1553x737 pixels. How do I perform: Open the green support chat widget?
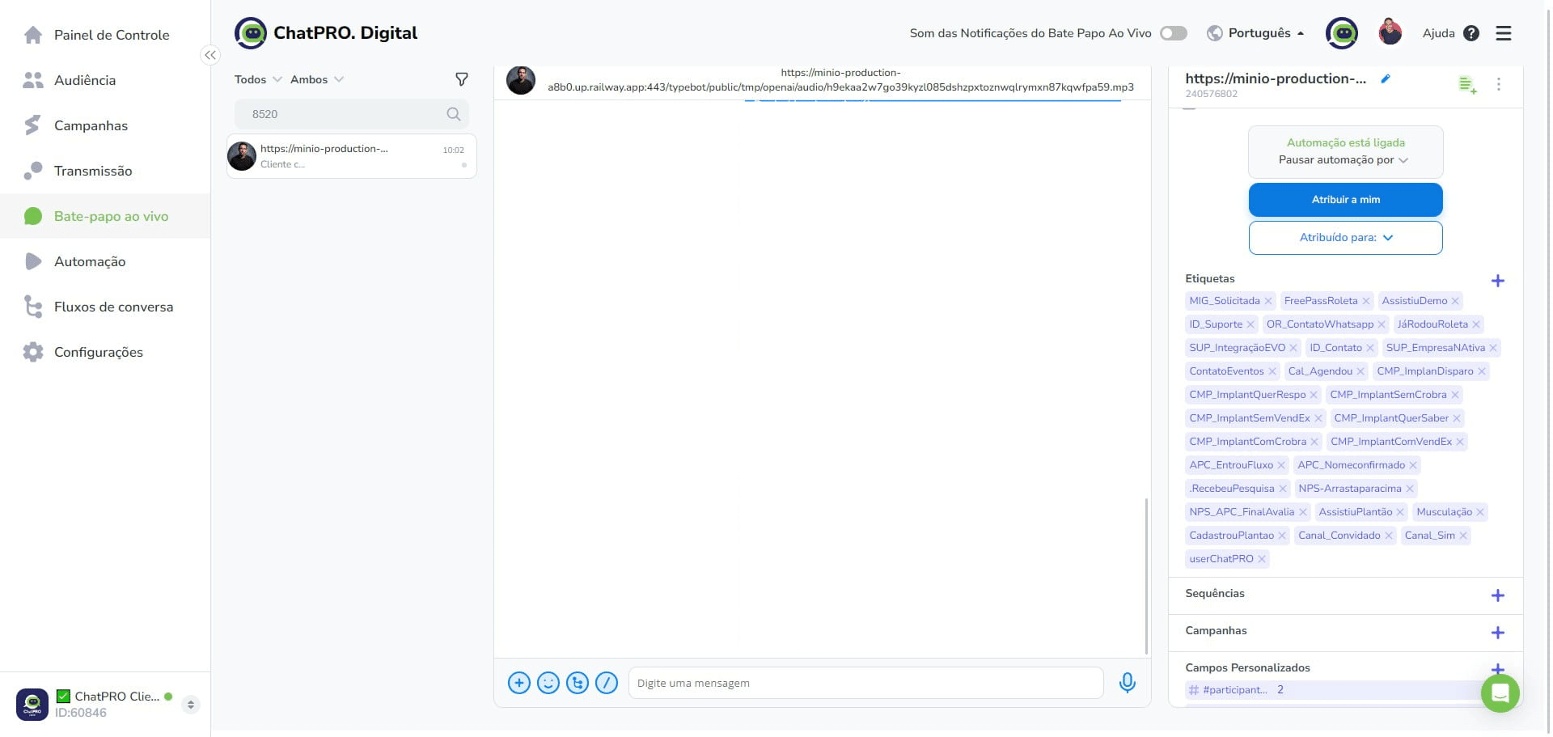point(1500,693)
